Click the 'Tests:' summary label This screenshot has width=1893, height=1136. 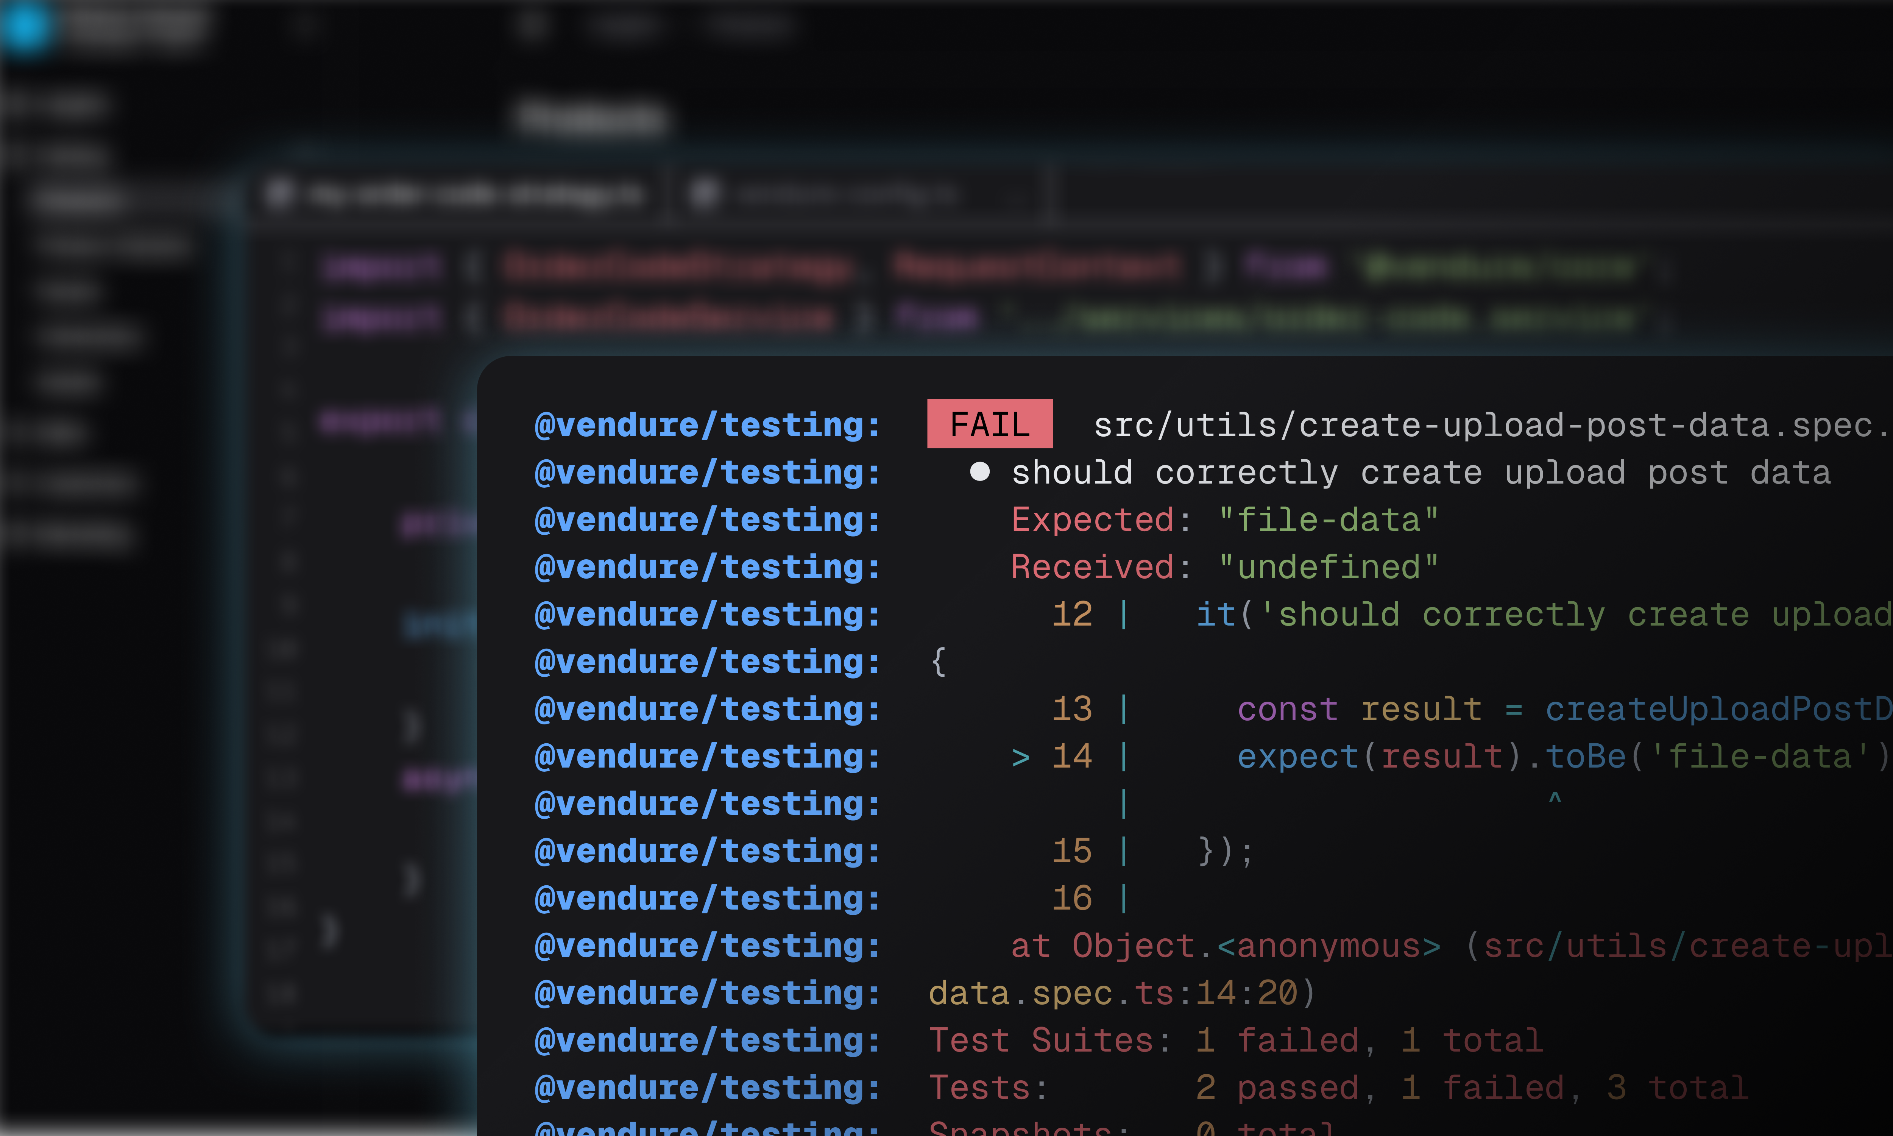click(x=988, y=1088)
